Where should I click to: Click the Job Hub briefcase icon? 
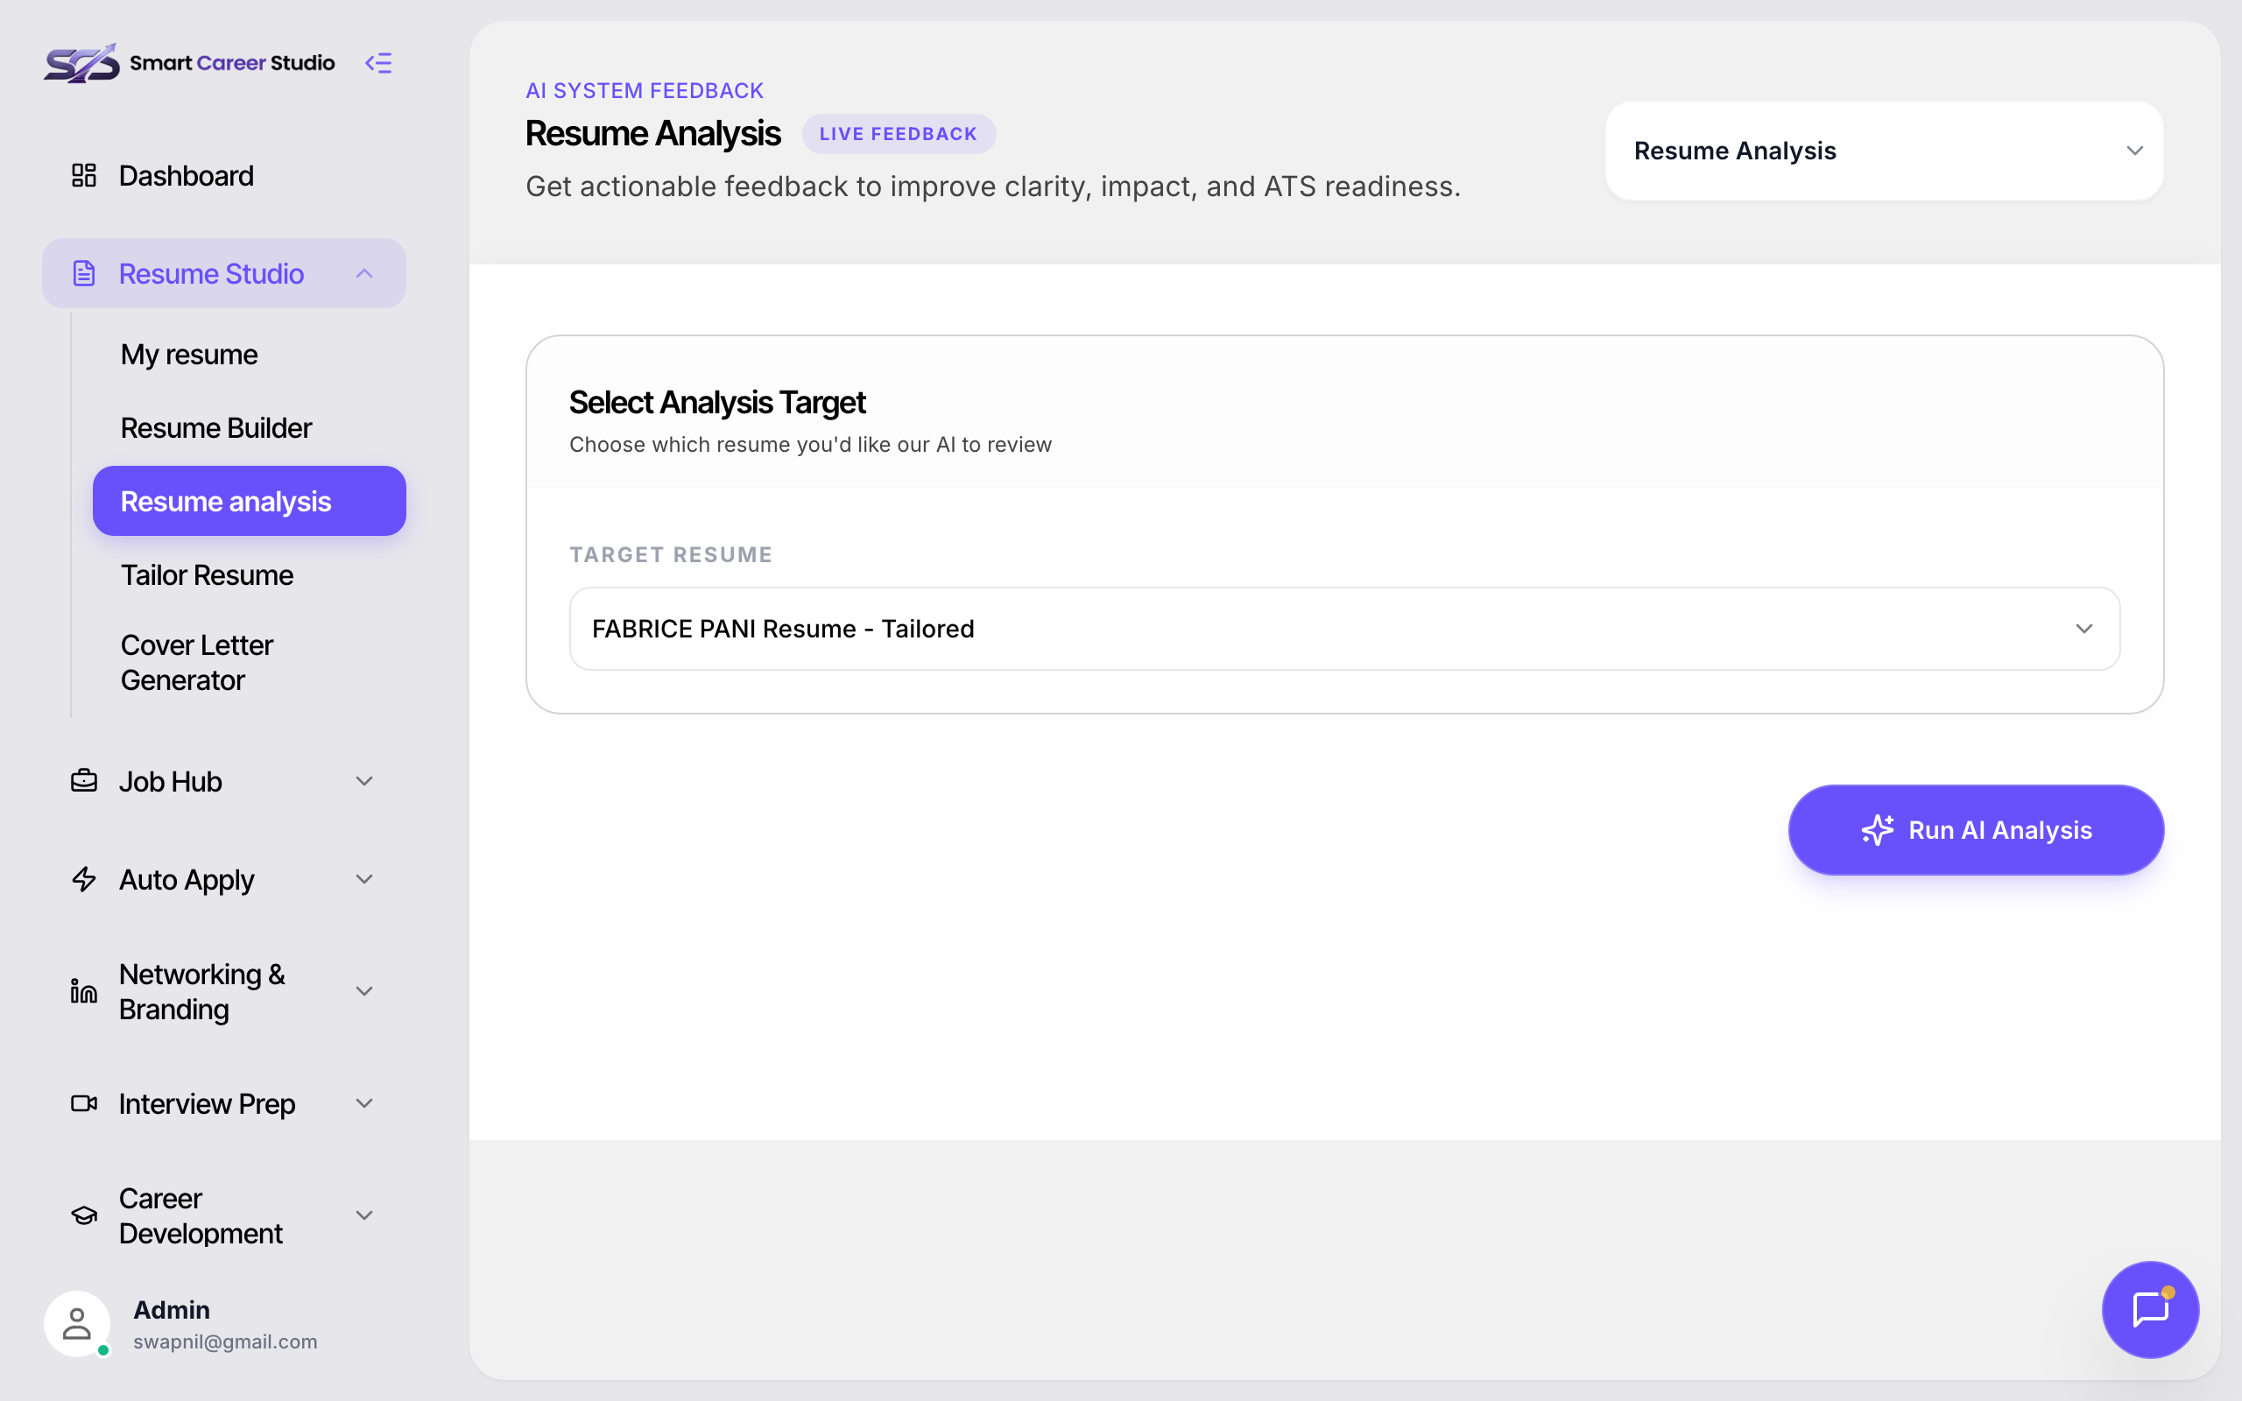84,781
